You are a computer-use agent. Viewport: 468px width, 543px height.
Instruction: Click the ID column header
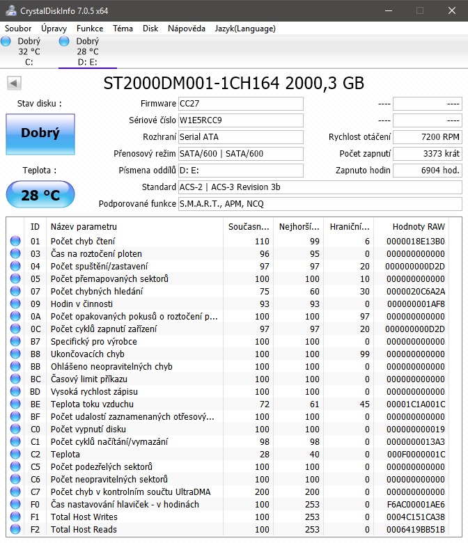[x=35, y=227]
